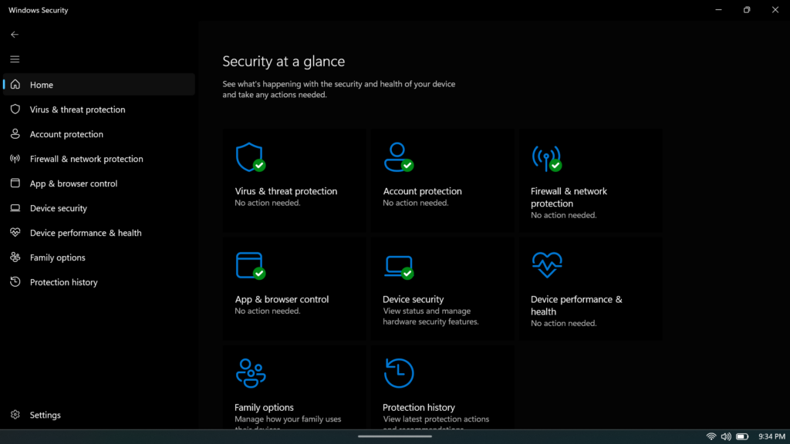790x444 pixels.
Task: Click the person icon beside Account protection in the sidebar
Action: pos(15,134)
